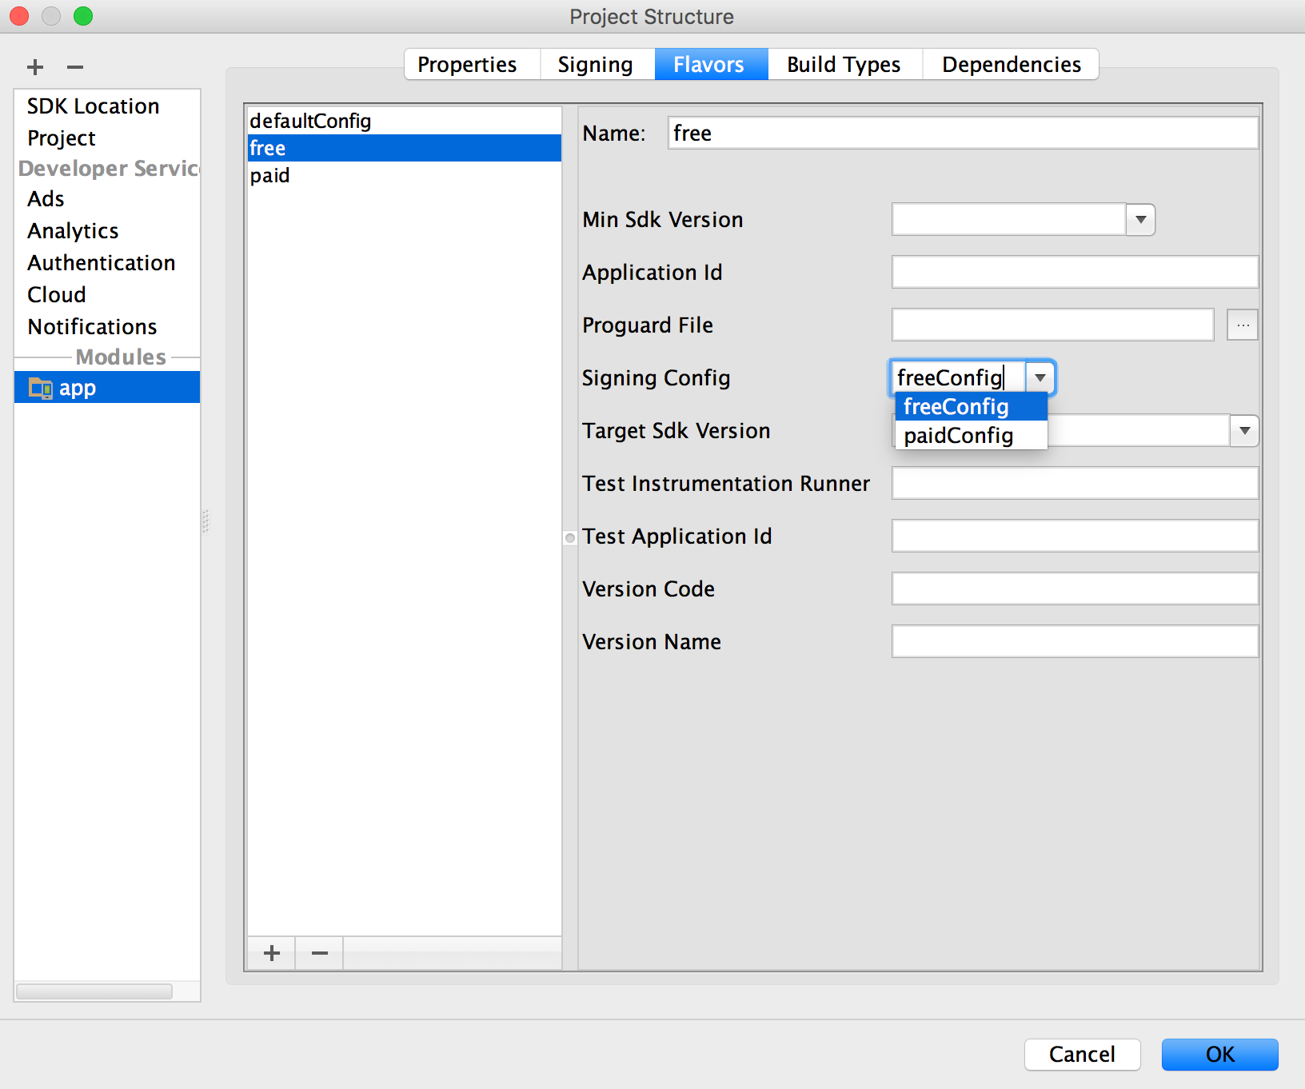
Task: Click the Application Id input field
Action: pos(1074,273)
